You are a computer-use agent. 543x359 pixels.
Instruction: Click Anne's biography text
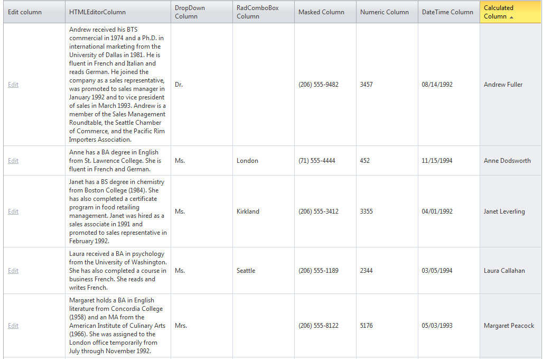coord(115,161)
